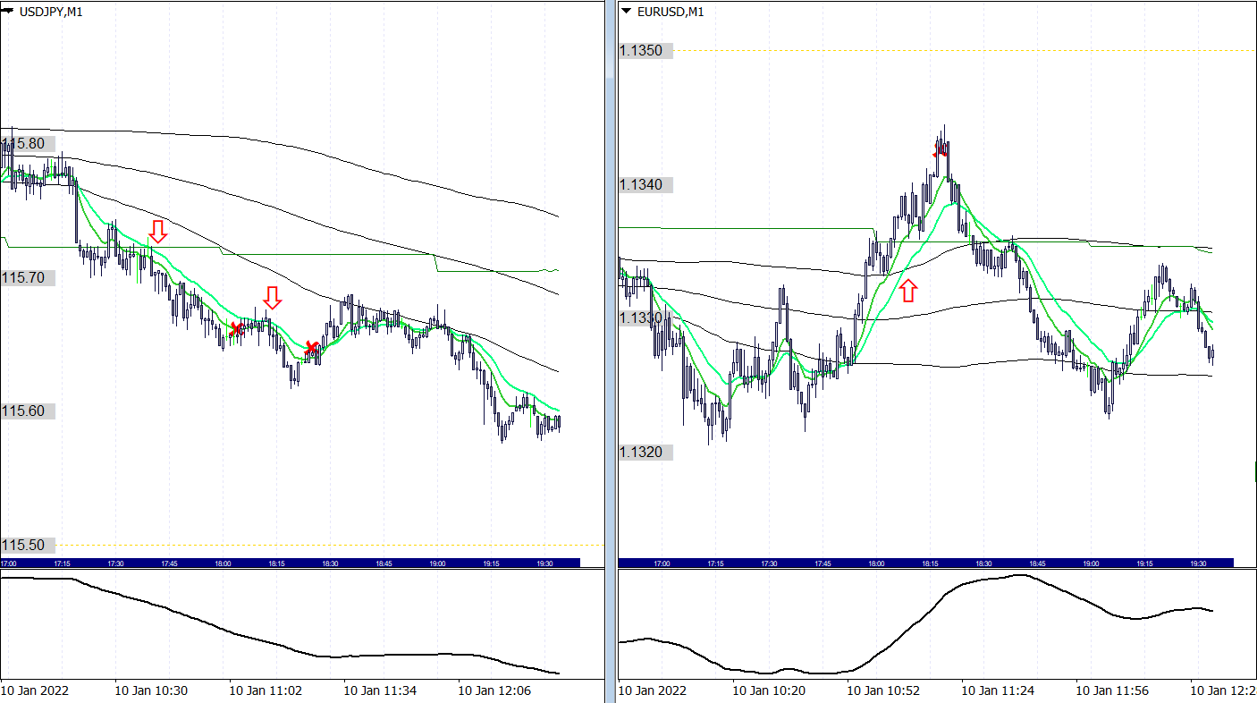The image size is (1257, 703).
Task: Click the USDJPY,M1 chart title
Action: pos(51,12)
